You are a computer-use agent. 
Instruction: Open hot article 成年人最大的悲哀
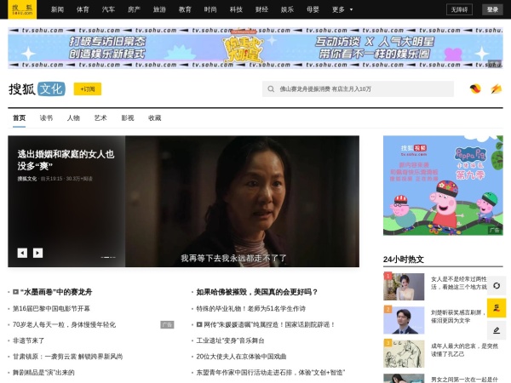coord(465,350)
